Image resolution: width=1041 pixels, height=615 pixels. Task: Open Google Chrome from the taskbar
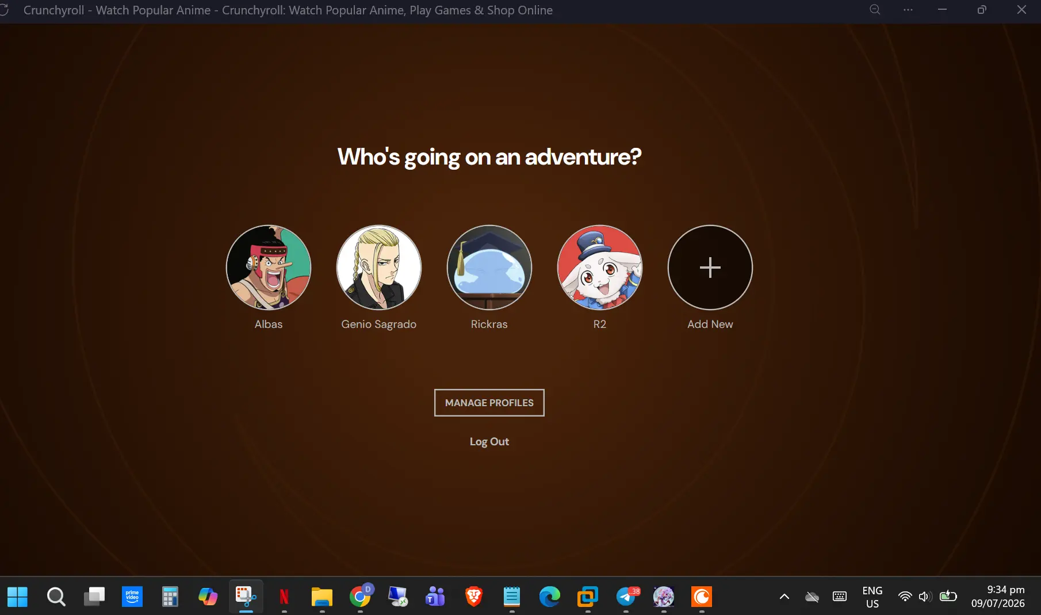tap(361, 597)
